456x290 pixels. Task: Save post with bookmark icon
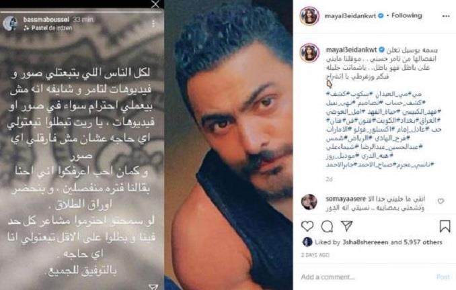pyautogui.click(x=445, y=226)
